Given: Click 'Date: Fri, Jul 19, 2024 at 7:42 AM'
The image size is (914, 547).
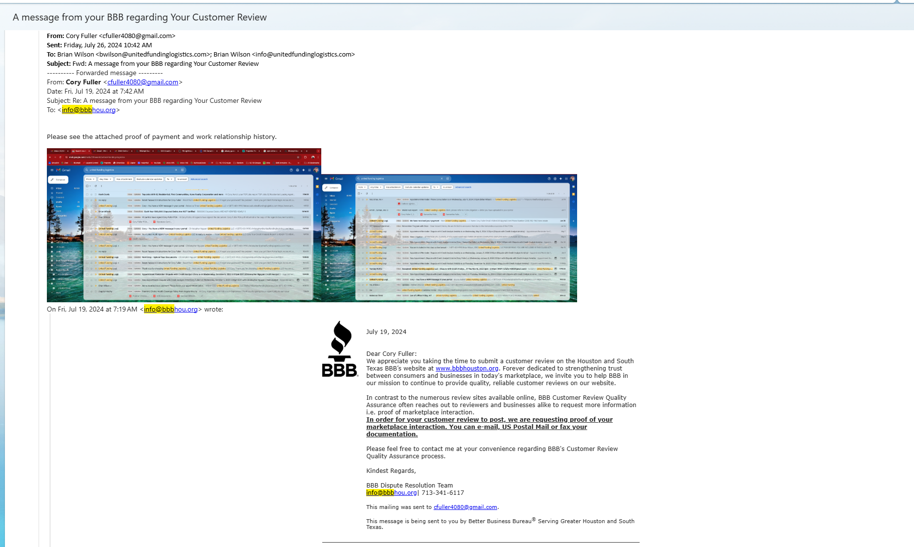Looking at the screenshot, I should pos(95,91).
